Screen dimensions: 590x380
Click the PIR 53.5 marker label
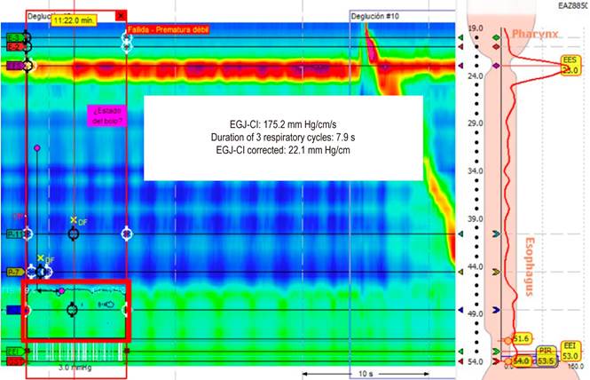[547, 356]
